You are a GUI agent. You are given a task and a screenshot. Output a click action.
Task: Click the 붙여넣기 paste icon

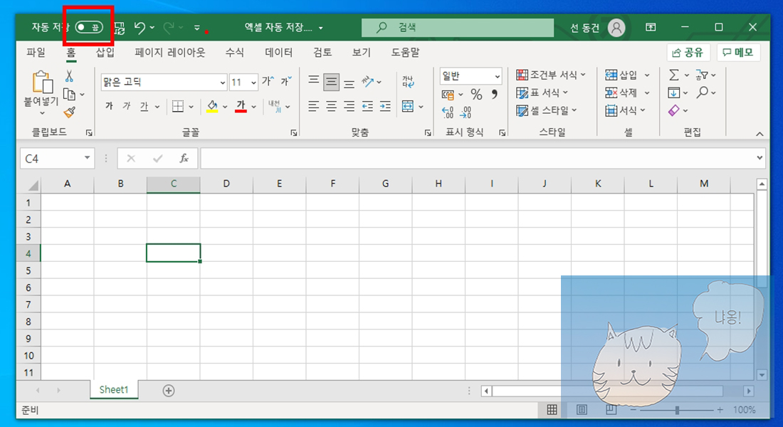pos(43,83)
